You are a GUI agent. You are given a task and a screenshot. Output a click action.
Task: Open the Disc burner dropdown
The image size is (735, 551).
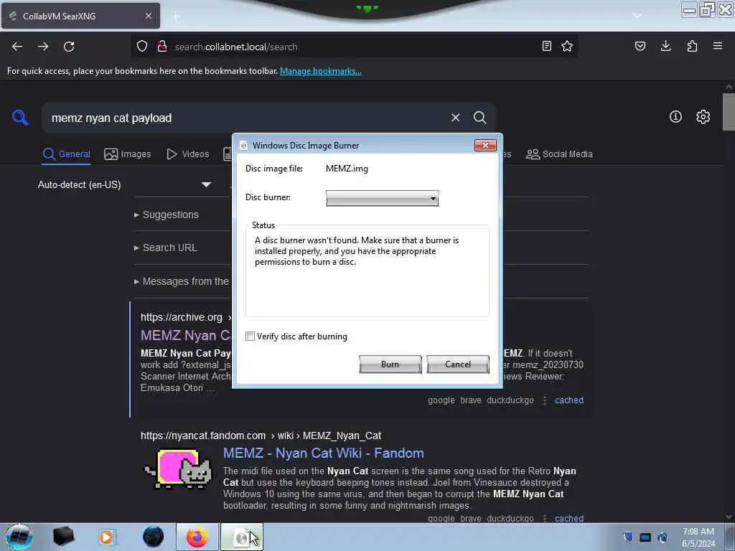point(382,198)
